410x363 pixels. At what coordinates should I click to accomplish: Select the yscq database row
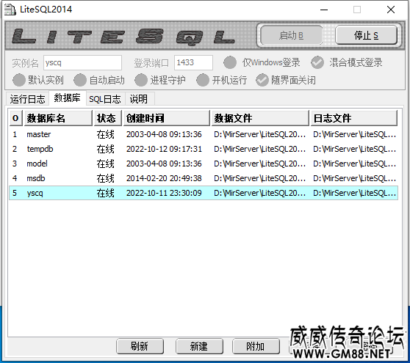click(x=204, y=193)
